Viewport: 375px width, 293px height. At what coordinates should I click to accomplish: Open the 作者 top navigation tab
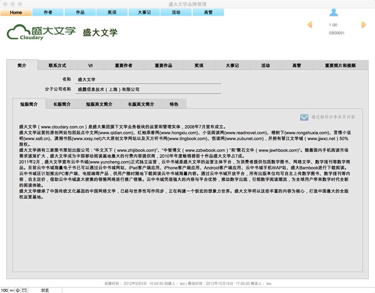pos(48,12)
